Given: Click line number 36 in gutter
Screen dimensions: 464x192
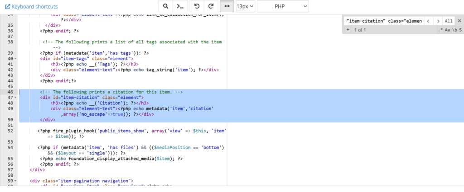Looking at the screenshot, I should coord(10,31).
